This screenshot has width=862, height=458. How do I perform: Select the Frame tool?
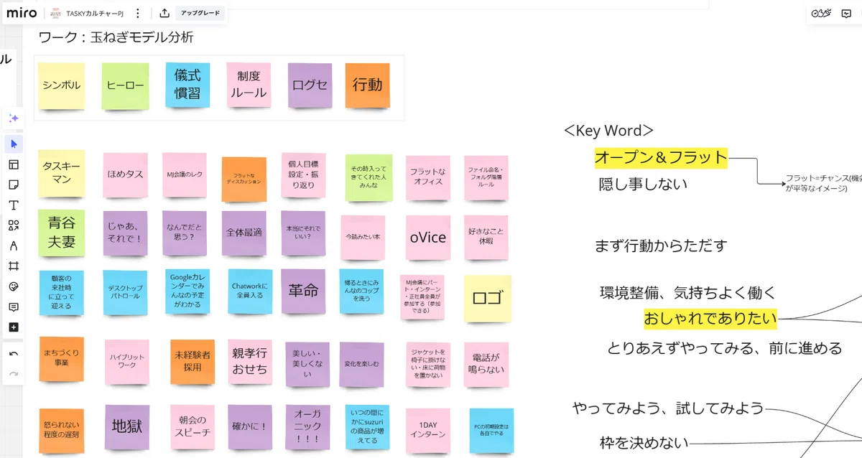tap(14, 266)
